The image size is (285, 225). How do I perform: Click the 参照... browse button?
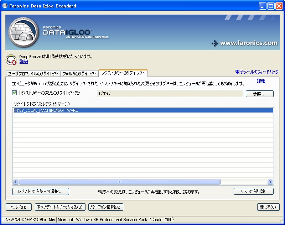[260, 94]
